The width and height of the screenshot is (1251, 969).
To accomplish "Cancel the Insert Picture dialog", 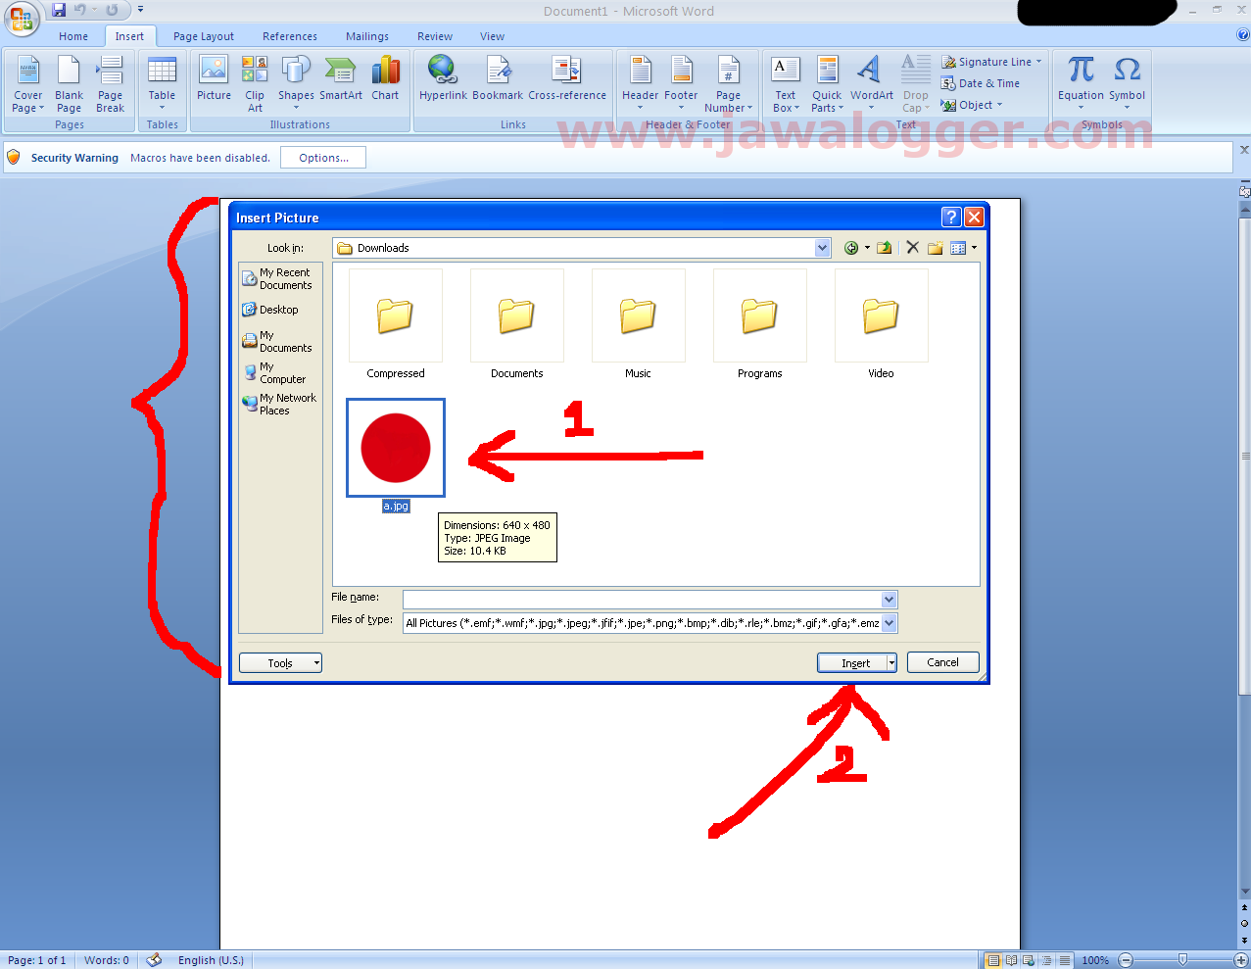I will pyautogui.click(x=942, y=662).
